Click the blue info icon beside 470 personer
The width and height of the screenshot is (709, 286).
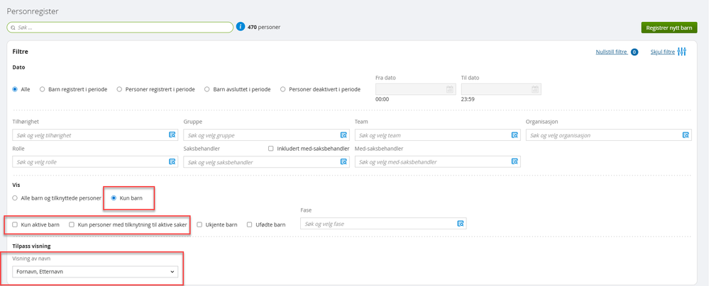(241, 27)
